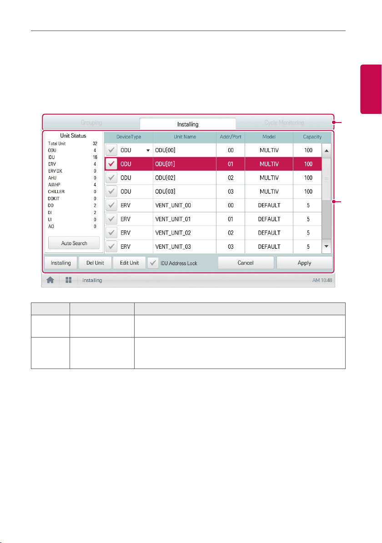Viewport: 382px width, 543px height.
Task: Click the Edit Unit button
Action: 129,263
